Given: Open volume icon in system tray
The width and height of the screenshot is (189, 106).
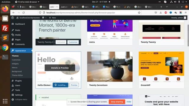Looking at the screenshot, I should coord(175,2).
